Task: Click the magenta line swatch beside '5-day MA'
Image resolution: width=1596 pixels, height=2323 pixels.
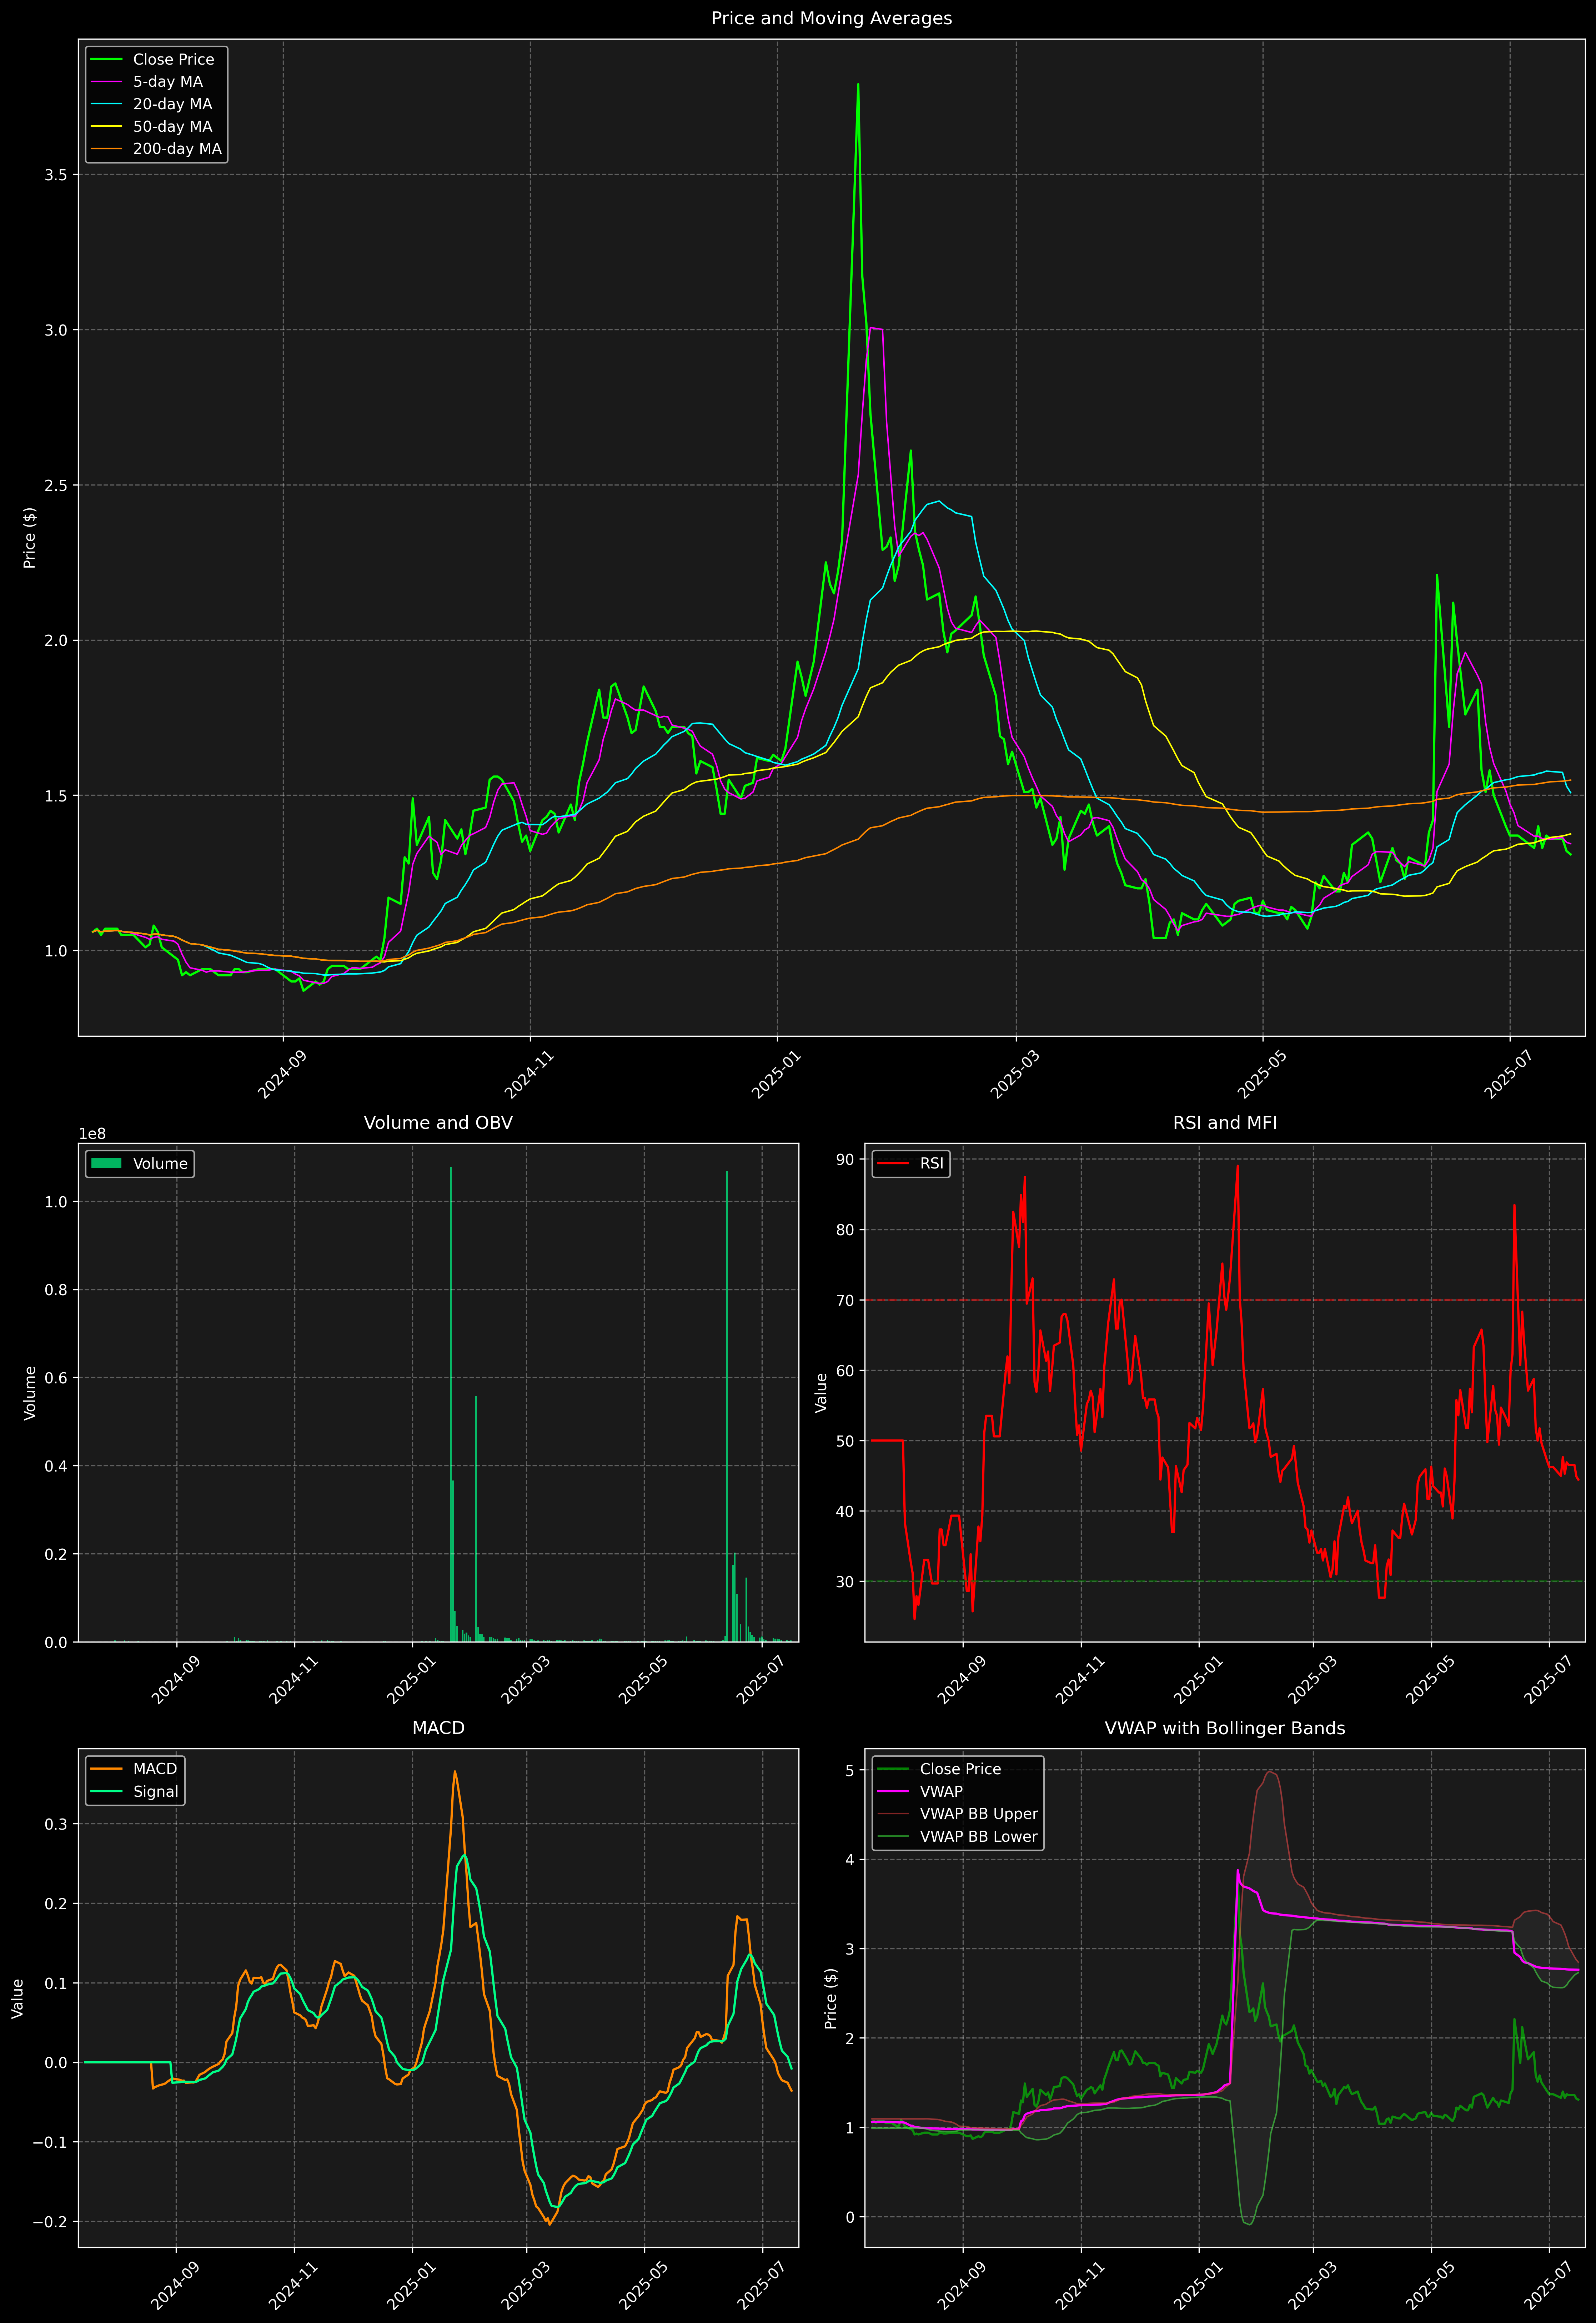Action: coord(107,82)
